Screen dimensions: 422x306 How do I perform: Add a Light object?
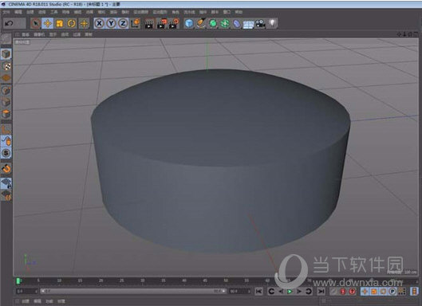tap(272, 23)
